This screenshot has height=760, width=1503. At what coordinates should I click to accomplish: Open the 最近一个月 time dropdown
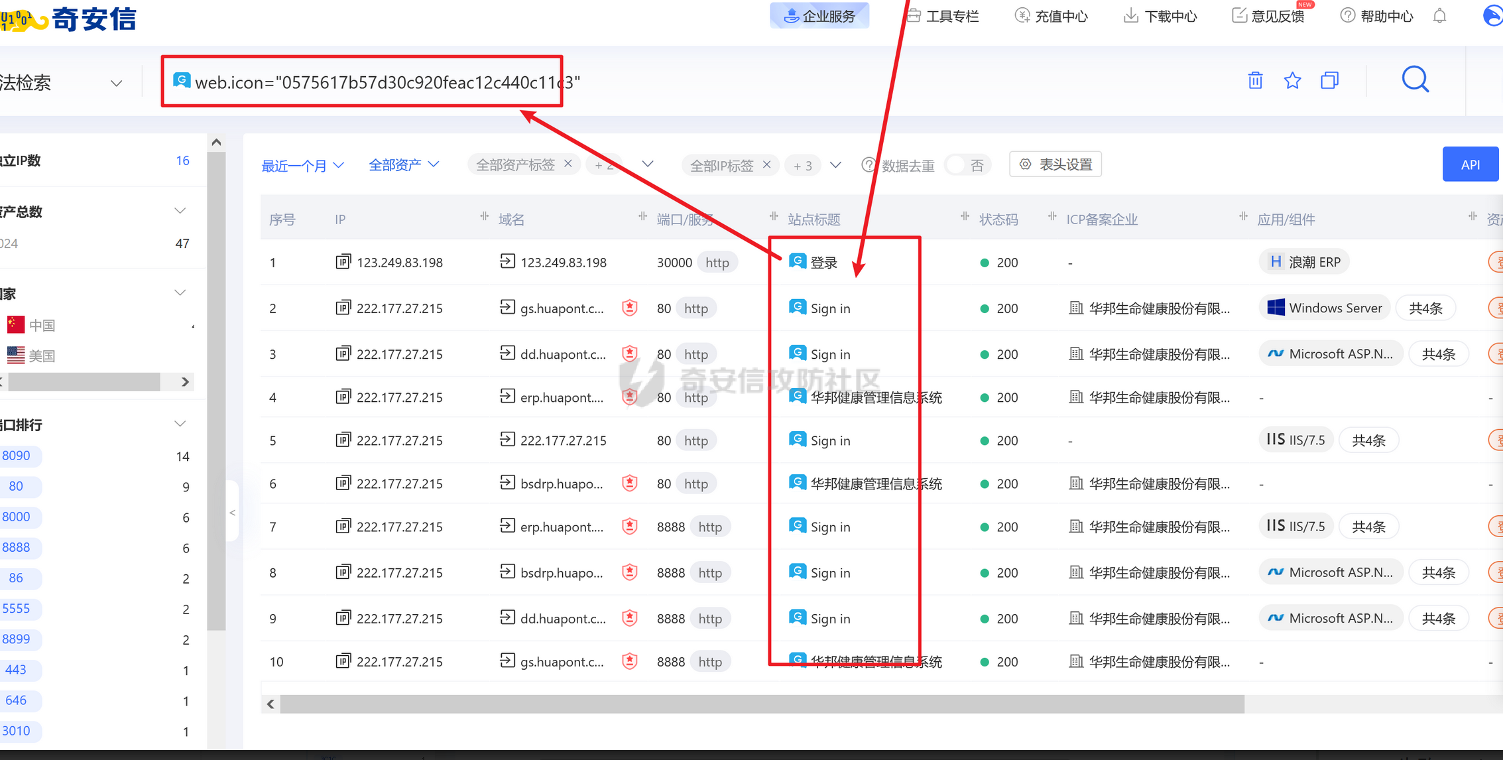[302, 165]
